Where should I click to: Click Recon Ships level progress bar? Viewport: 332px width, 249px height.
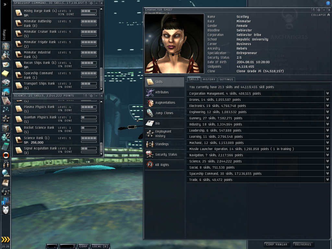coord(89,63)
